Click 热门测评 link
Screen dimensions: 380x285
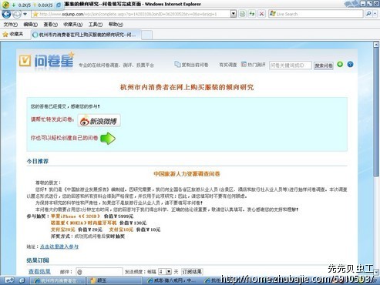tap(254, 65)
